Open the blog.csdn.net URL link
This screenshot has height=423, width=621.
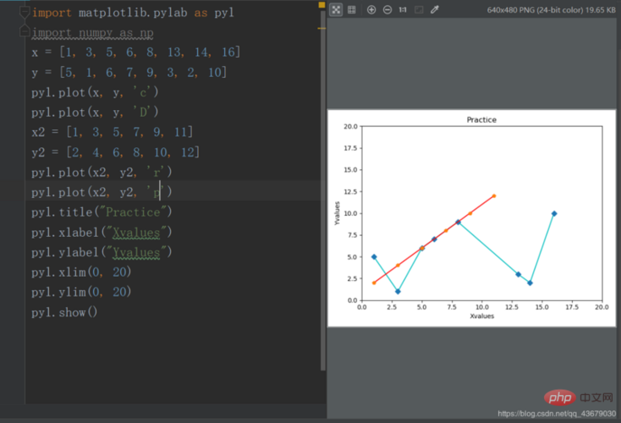[x=557, y=414]
